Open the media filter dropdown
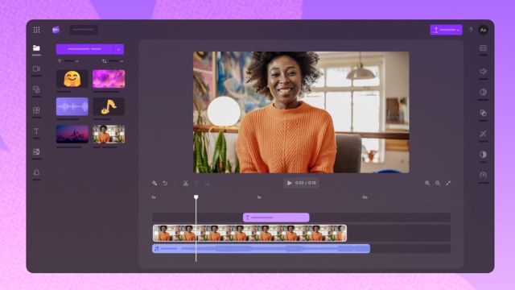 68,61
